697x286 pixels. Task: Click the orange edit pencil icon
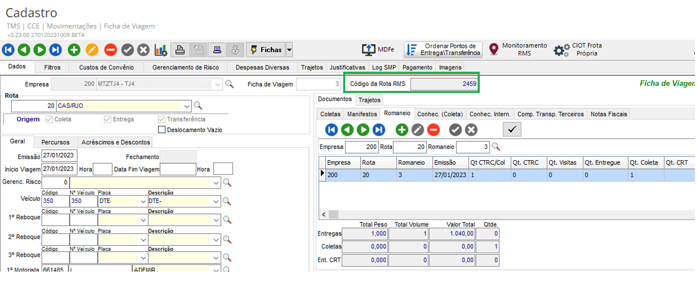(x=92, y=50)
